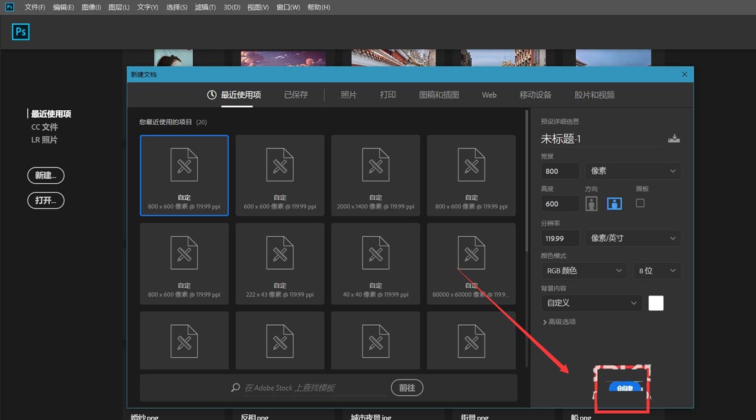Open the 窗口(W) menu
756x420 pixels.
pos(288,8)
